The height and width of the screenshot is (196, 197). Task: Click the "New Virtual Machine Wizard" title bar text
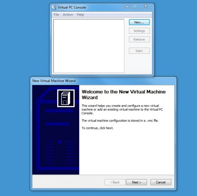tap(54, 81)
